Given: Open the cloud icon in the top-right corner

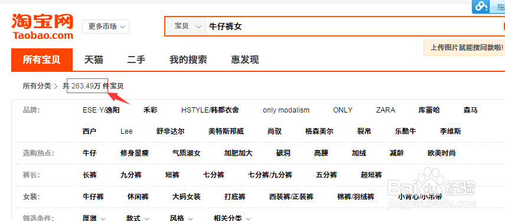Looking at the screenshot, I should click(481, 6).
